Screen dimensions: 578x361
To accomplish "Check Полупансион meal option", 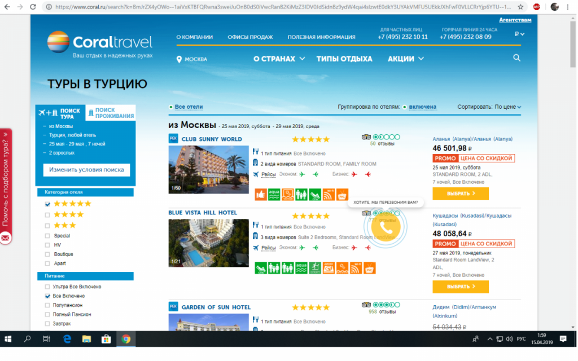I will (47, 305).
